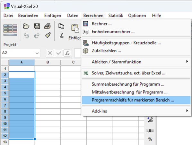Expand the Add-Ins submenu
Image resolution: width=192 pixels, height=145 pixels.
[136, 111]
